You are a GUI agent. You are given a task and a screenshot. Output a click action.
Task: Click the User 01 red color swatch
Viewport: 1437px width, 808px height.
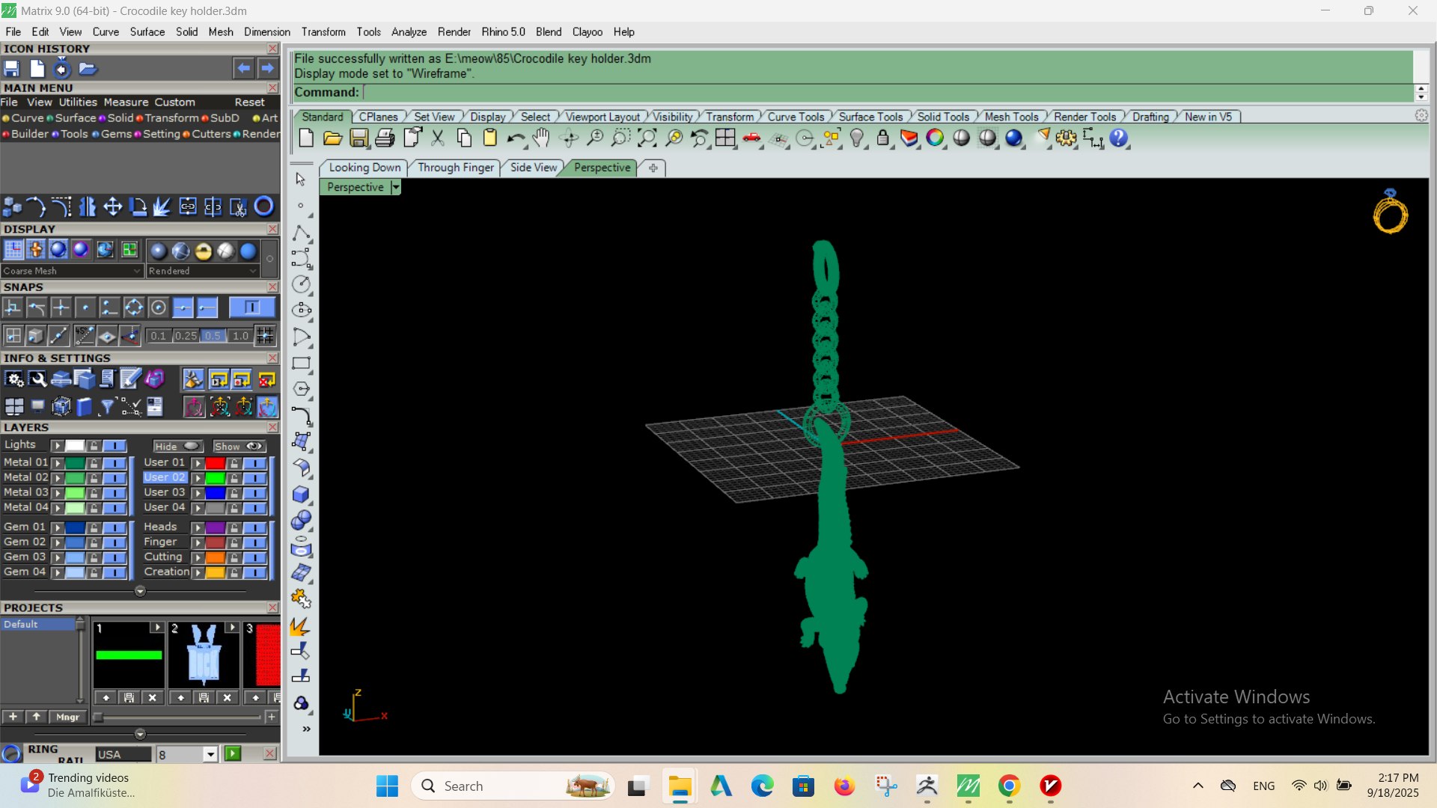pyautogui.click(x=216, y=463)
